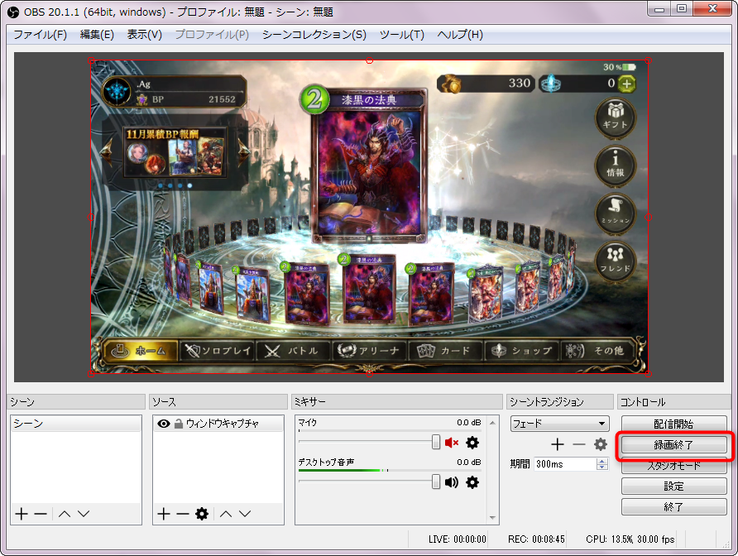Click the ショップ tab in the game preview
Image resolution: width=738 pixels, height=556 pixels.
coord(521,351)
